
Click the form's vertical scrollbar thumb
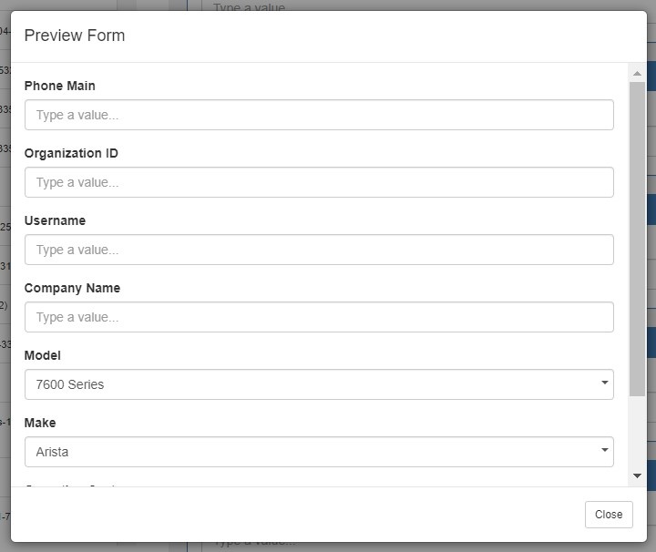637,237
